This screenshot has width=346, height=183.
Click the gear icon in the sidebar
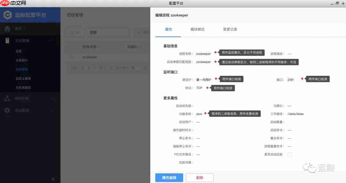click(x=7, y=110)
